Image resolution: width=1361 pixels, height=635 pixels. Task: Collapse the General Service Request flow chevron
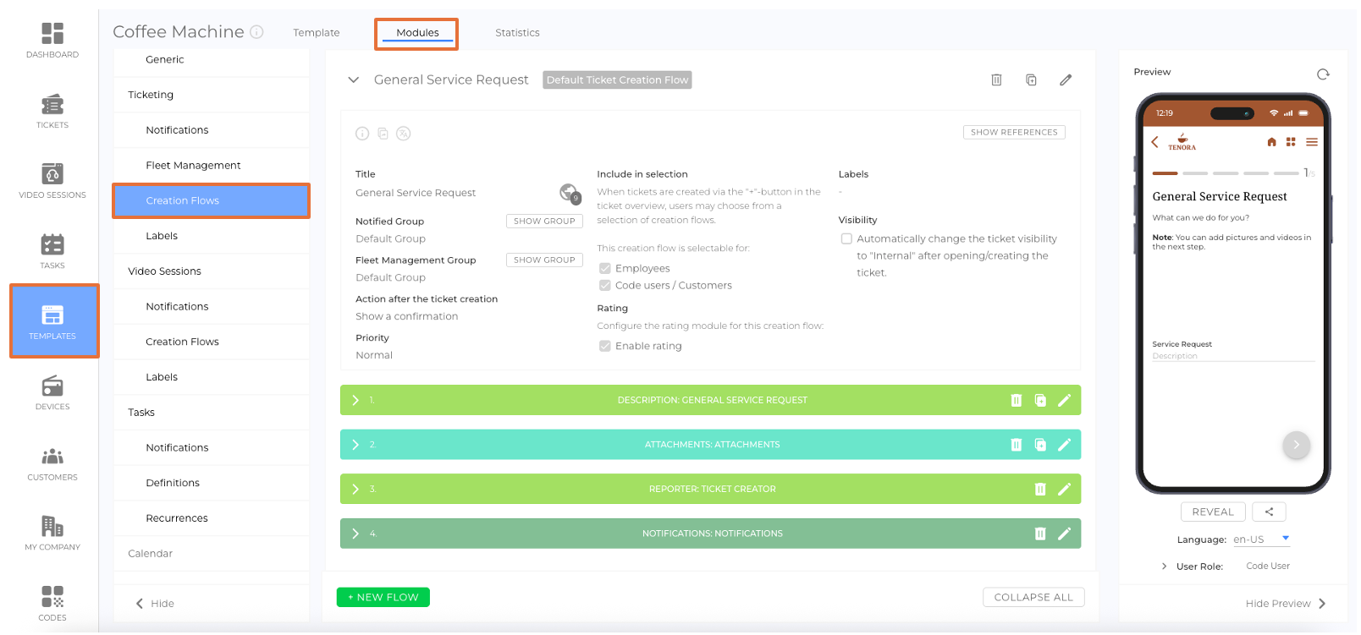(x=353, y=79)
